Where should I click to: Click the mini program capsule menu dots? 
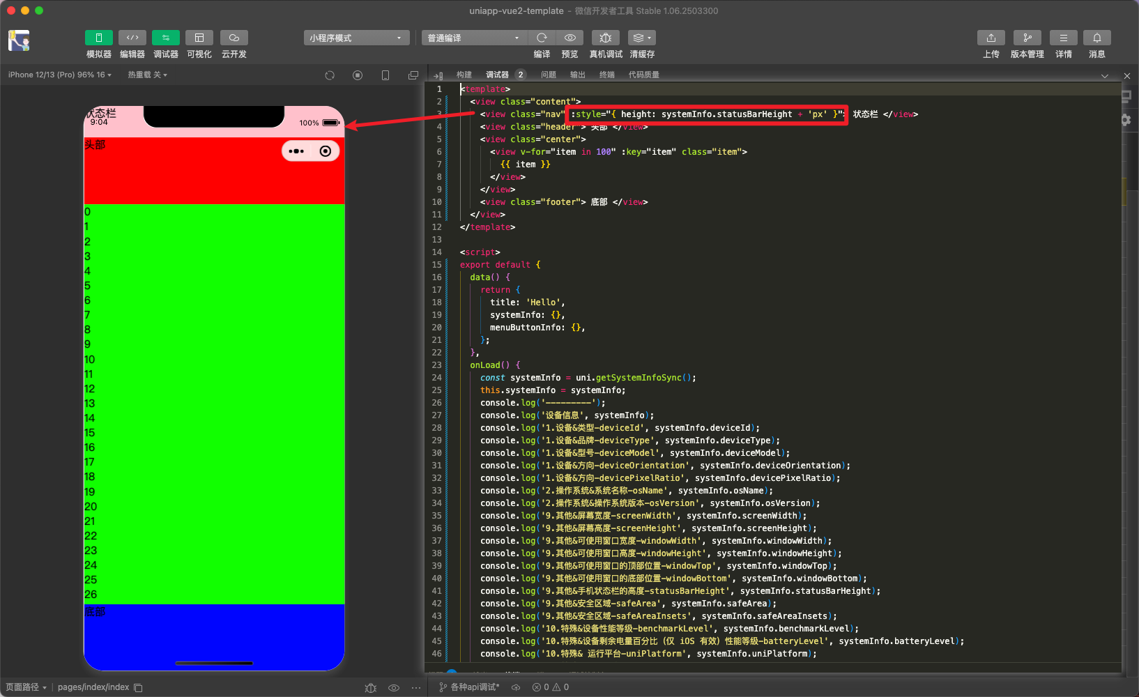[296, 151]
